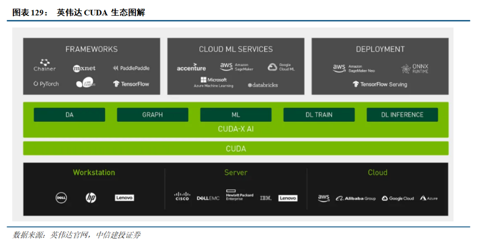The height and width of the screenshot is (244, 477).
Task: Select the accenture logo
Action: (191, 68)
